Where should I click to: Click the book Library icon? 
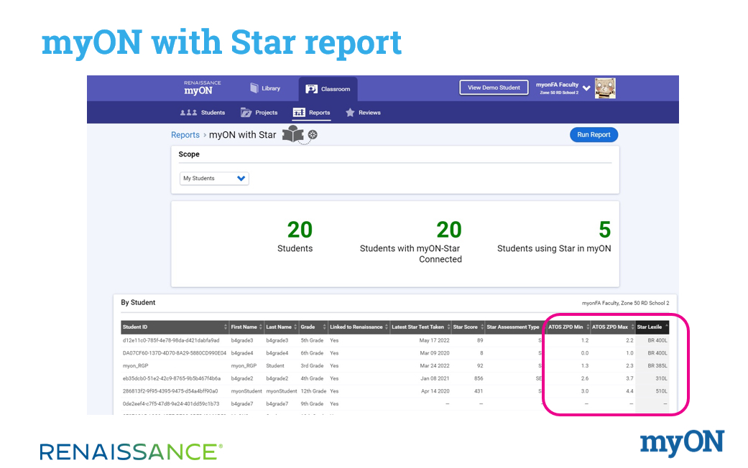[x=254, y=88]
